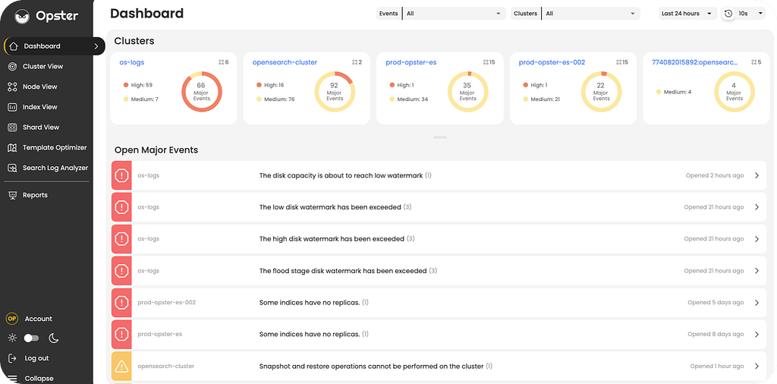Viewport: 777px width, 384px height.
Task: Click the node count icon on prod-opster-es-002 card
Action: 618,62
